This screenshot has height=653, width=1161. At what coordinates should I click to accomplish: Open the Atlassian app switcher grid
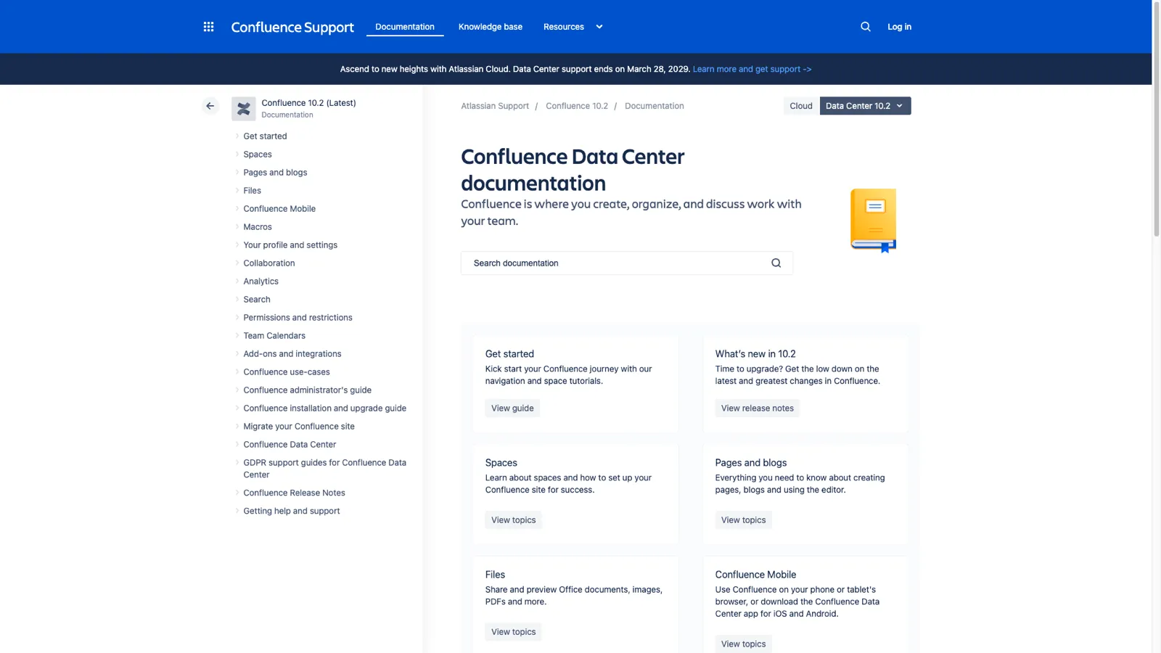click(x=208, y=27)
